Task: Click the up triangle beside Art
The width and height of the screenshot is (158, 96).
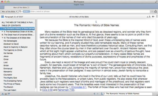Action: coord(3,94)
